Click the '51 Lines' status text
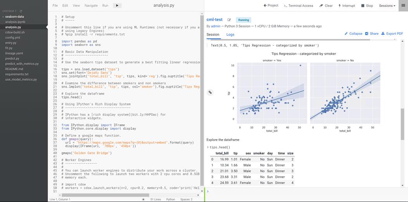 [x=156, y=199]
